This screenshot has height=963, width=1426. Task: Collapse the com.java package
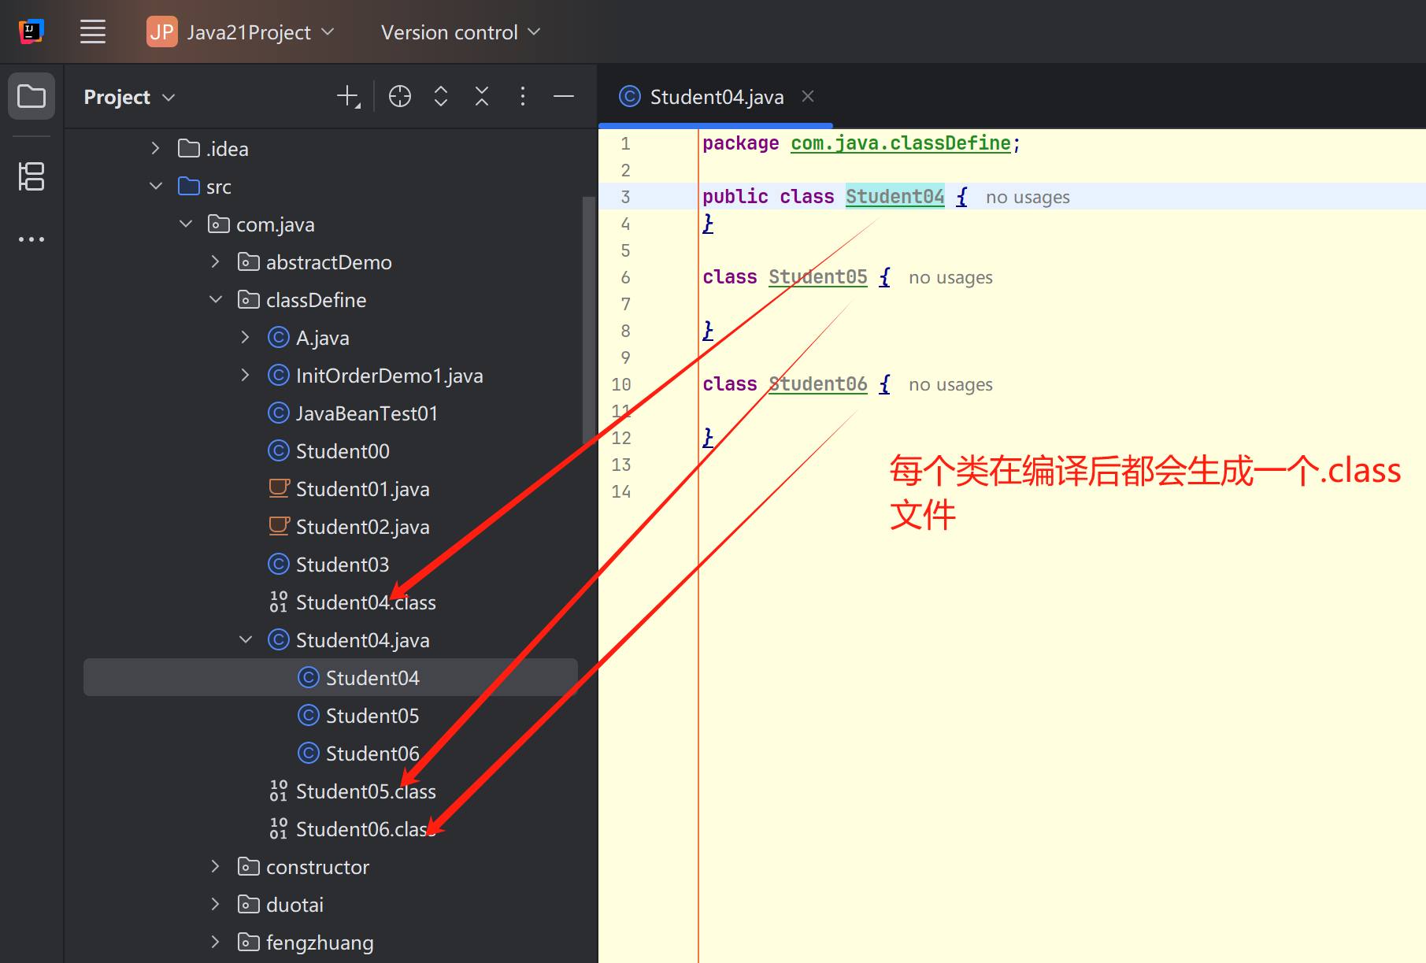coord(186,224)
